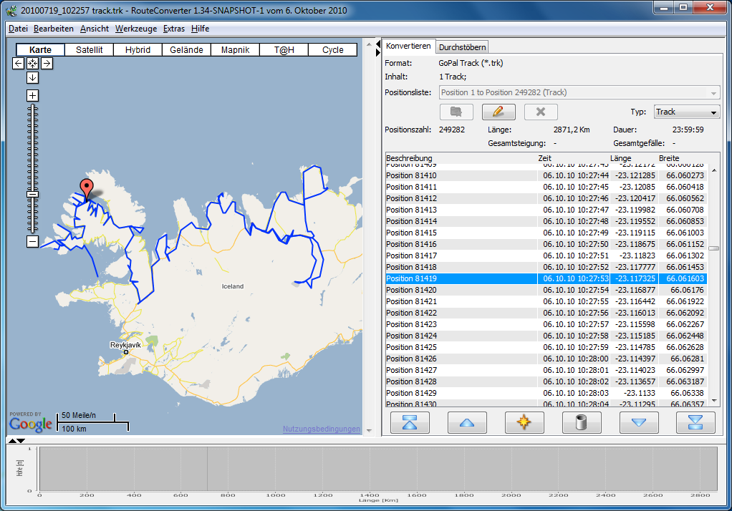Move selected position to bottom of list
732x511 pixels.
click(695, 422)
